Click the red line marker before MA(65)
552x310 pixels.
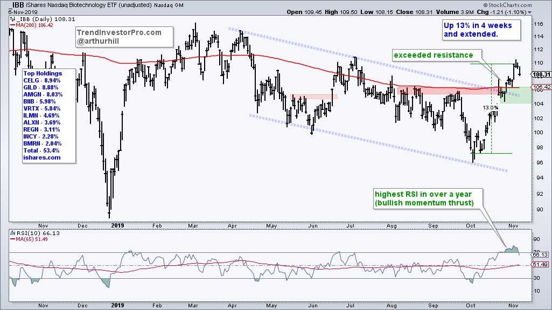pyautogui.click(x=13, y=239)
